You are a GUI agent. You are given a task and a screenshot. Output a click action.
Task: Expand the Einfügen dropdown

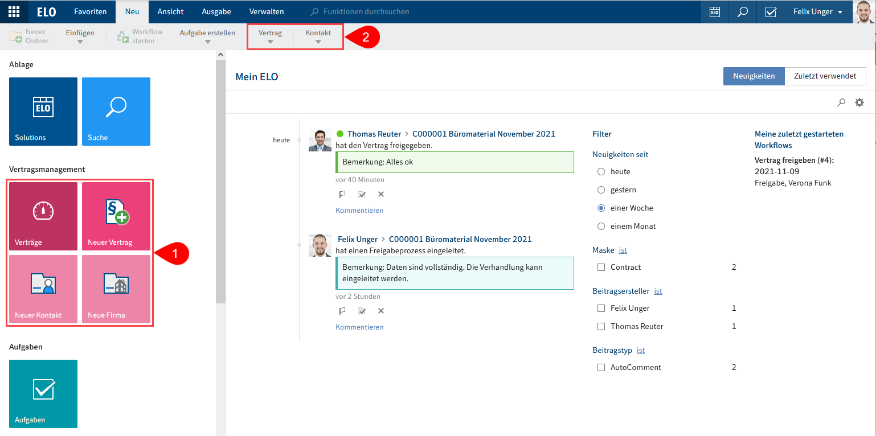80,36
